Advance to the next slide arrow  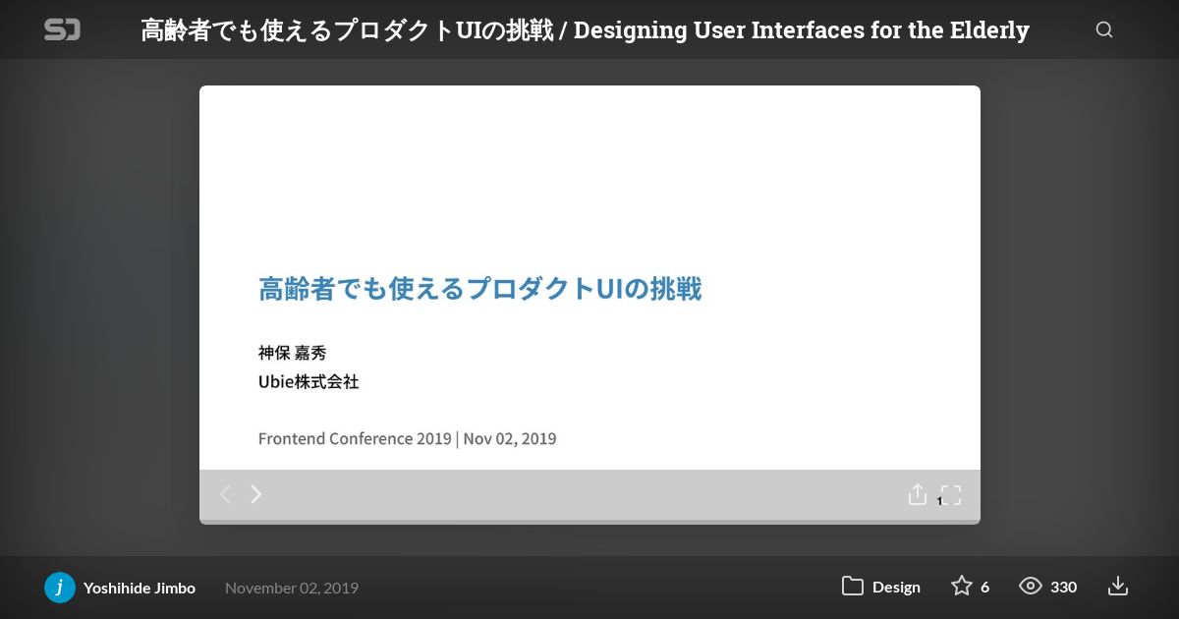pyautogui.click(x=256, y=494)
